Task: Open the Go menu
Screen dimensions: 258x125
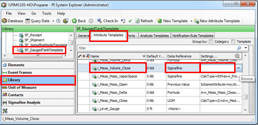Action: click(x=34, y=13)
